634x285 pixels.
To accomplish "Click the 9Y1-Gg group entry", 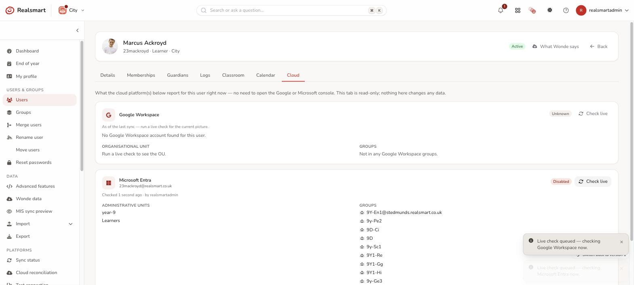I will point(374,264).
